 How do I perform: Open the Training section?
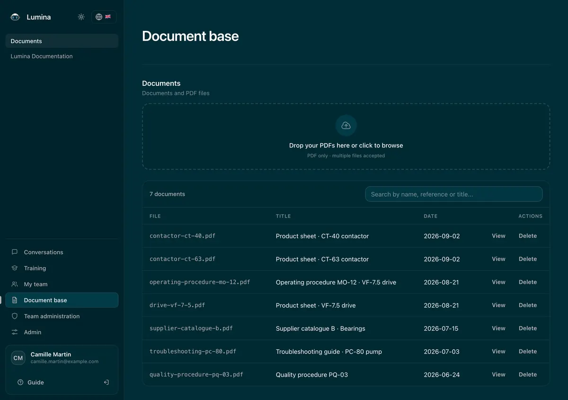(x=62, y=268)
